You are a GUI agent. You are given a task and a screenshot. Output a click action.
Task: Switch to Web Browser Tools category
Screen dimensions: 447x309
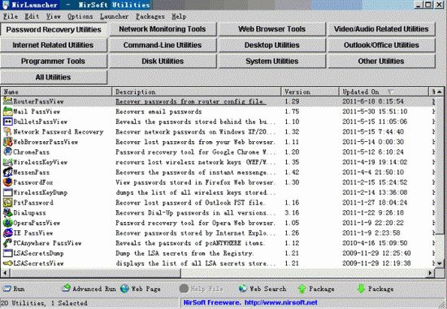click(x=271, y=29)
